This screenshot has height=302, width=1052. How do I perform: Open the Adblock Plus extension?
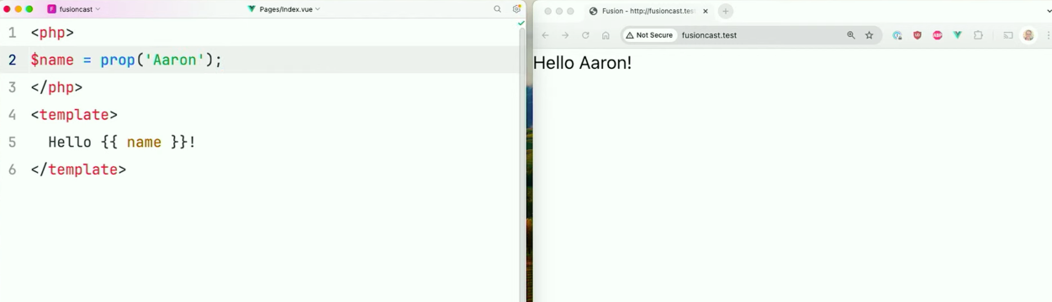[938, 35]
